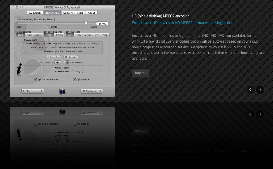
Task: Toggle the QT decode checkbox
Action: [x=74, y=79]
